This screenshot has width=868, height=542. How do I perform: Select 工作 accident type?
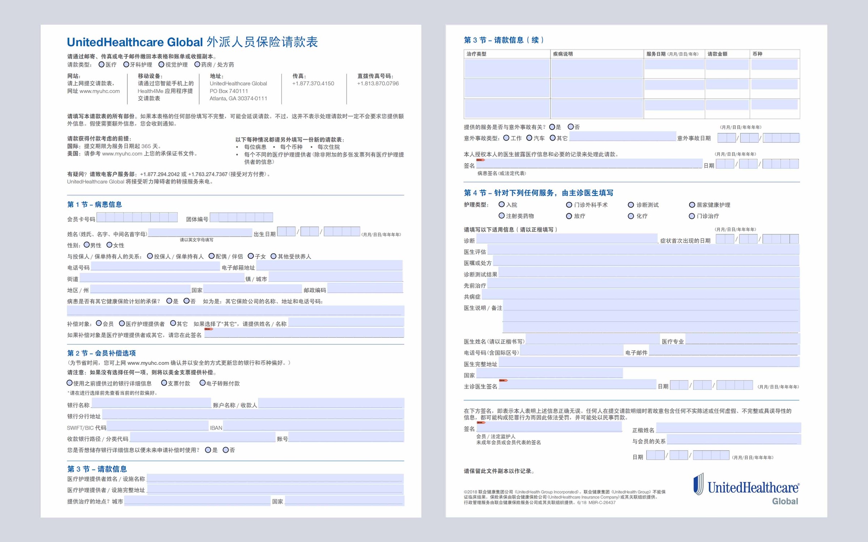(506, 138)
